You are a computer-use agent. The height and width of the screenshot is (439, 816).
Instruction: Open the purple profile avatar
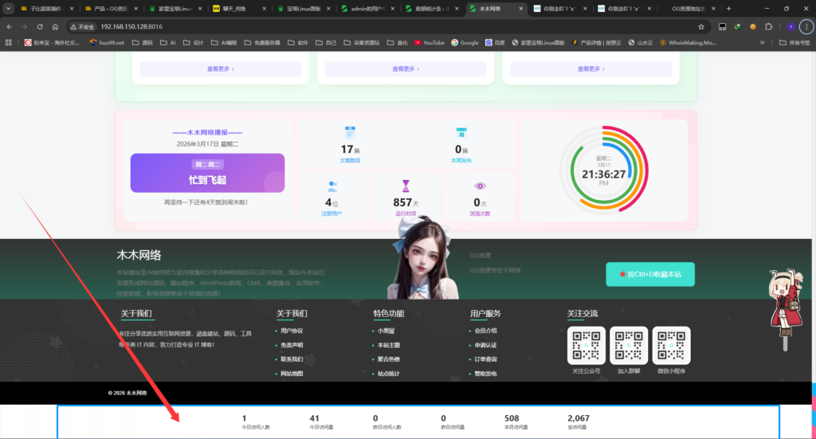click(791, 26)
